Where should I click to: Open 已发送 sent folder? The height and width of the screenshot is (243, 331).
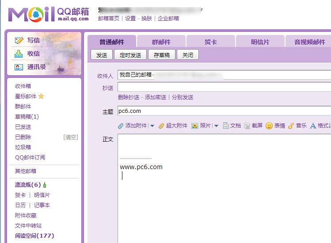point(23,127)
